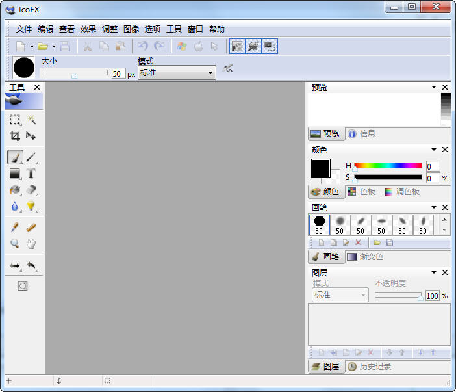Select the Crop tool

click(x=14, y=136)
